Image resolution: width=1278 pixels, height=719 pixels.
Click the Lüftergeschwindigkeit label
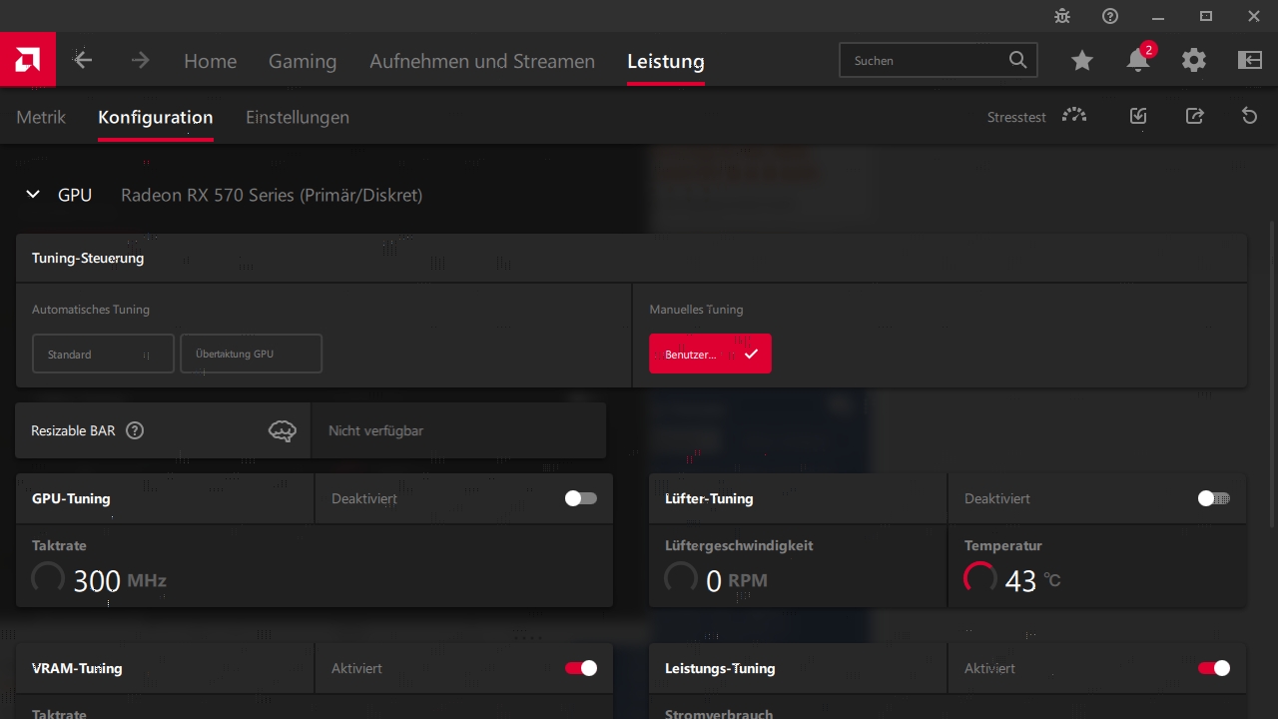click(739, 545)
